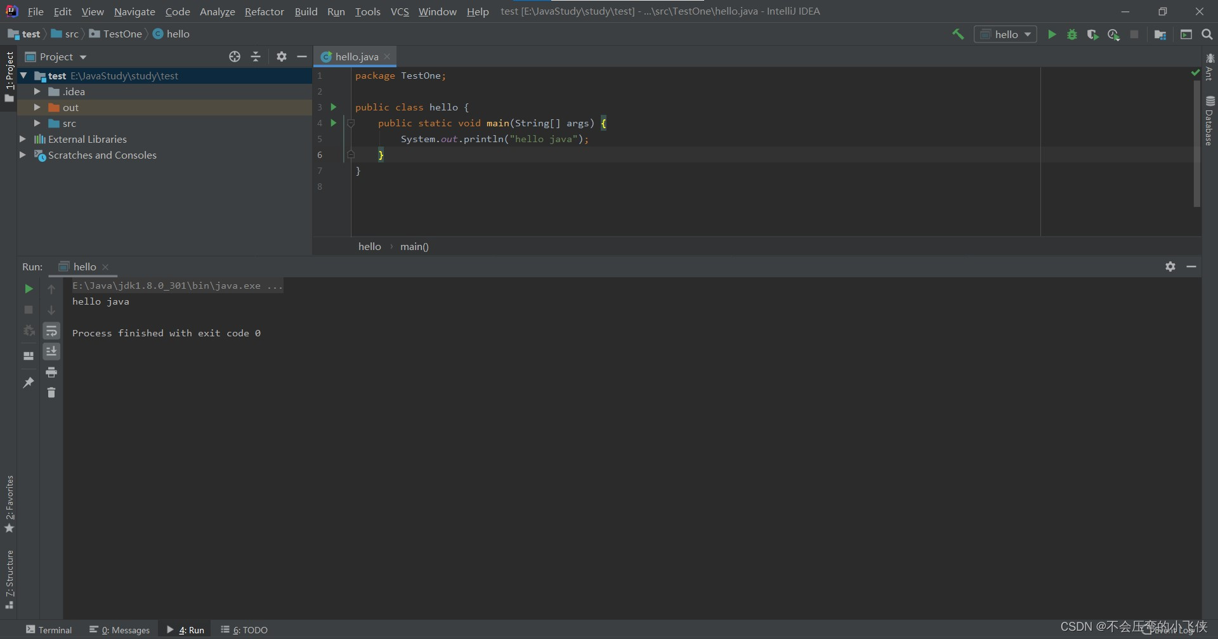The width and height of the screenshot is (1218, 639).
Task: Open the run configuration dropdown 'hello'
Action: 1005,34
